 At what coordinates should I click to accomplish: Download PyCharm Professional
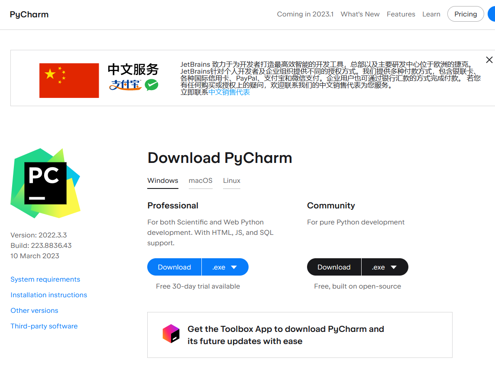click(x=174, y=267)
